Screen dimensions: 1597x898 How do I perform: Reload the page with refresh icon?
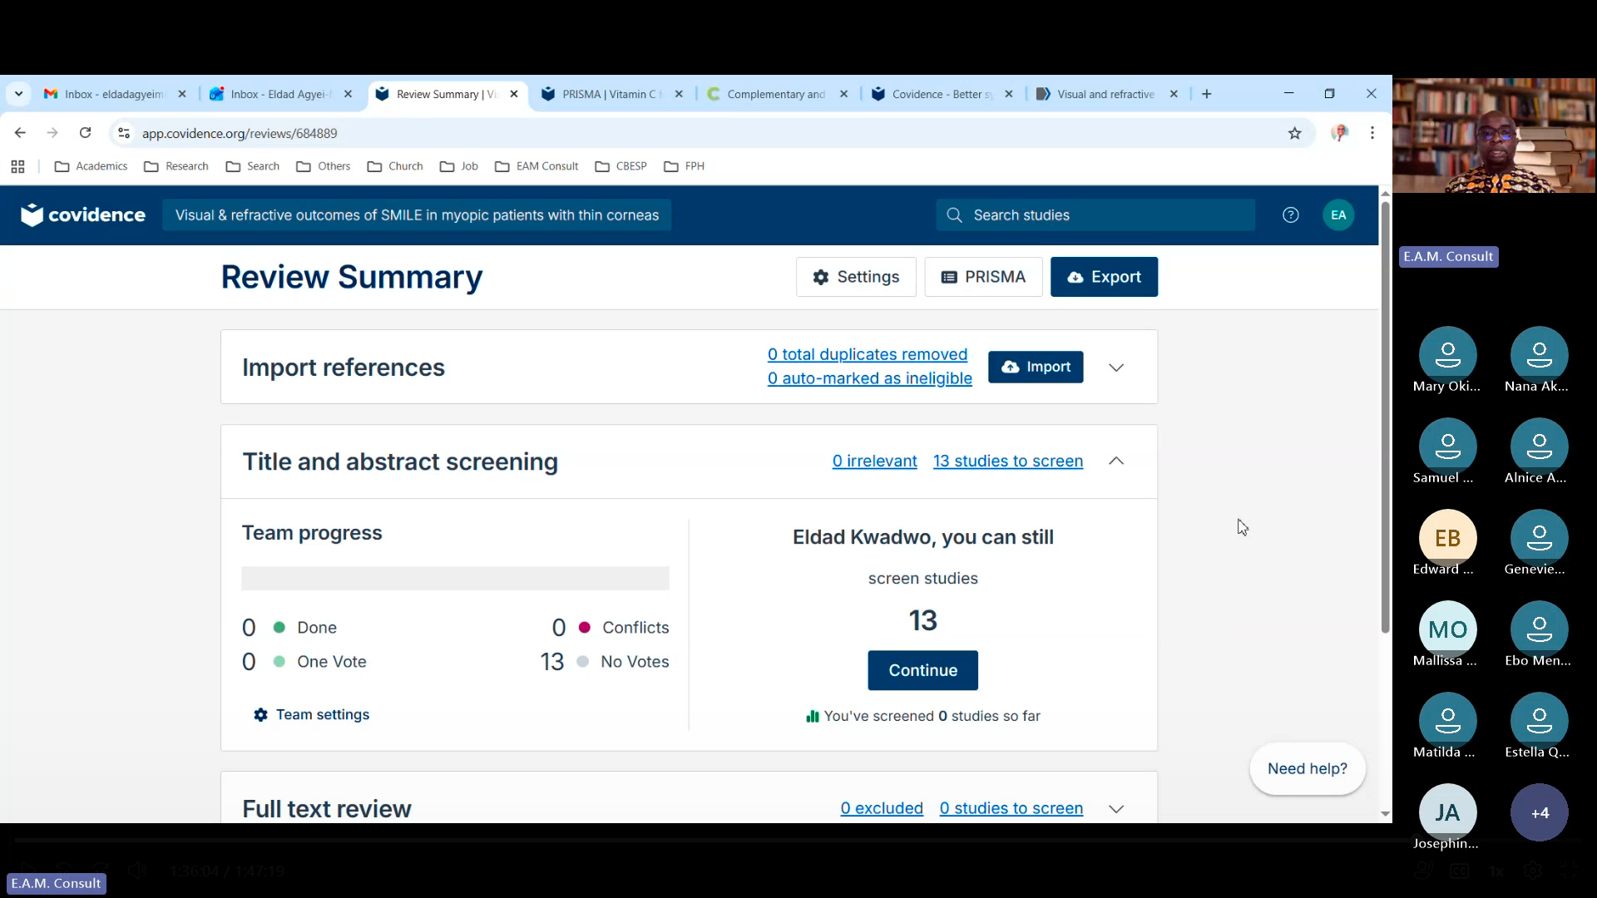tap(85, 133)
